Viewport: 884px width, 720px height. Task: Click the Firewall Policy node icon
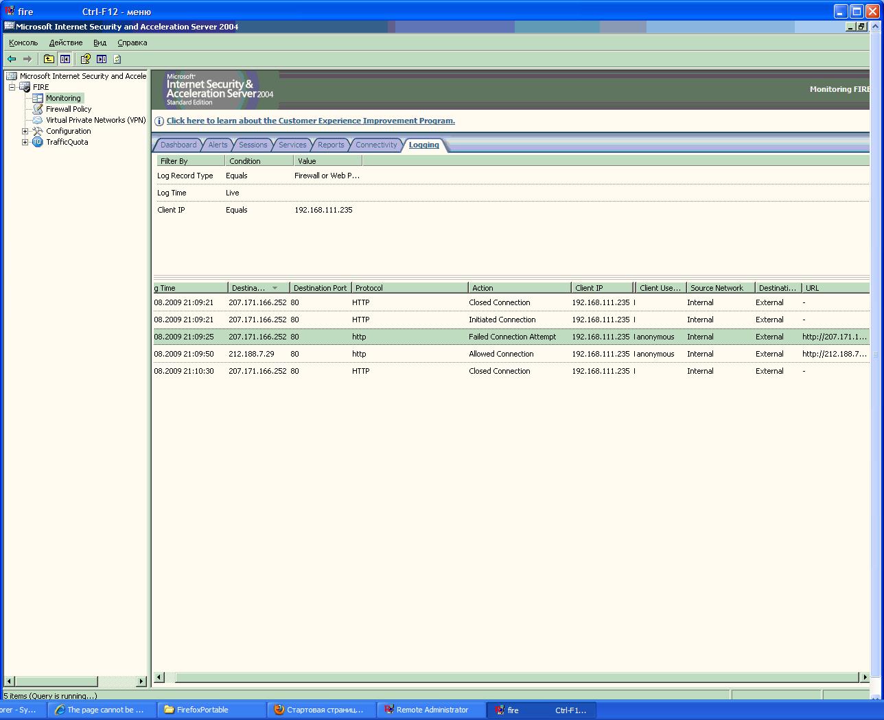click(38, 109)
